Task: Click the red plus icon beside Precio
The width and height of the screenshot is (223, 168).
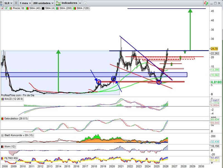Action: tap(3, 8)
